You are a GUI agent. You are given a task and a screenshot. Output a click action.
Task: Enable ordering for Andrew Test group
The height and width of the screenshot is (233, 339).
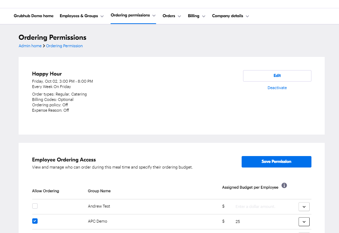pos(35,206)
